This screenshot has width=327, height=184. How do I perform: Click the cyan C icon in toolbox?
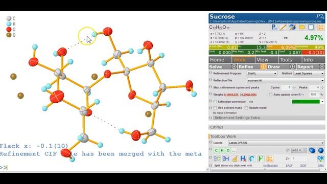(252, 159)
